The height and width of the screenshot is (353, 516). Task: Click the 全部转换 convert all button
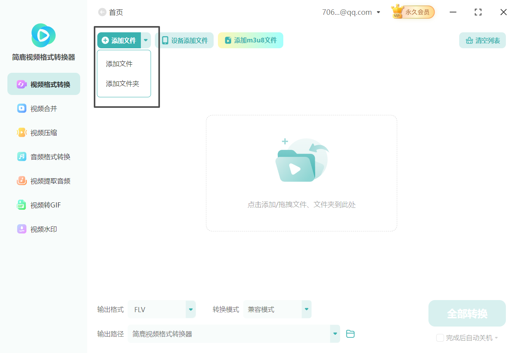point(467,313)
